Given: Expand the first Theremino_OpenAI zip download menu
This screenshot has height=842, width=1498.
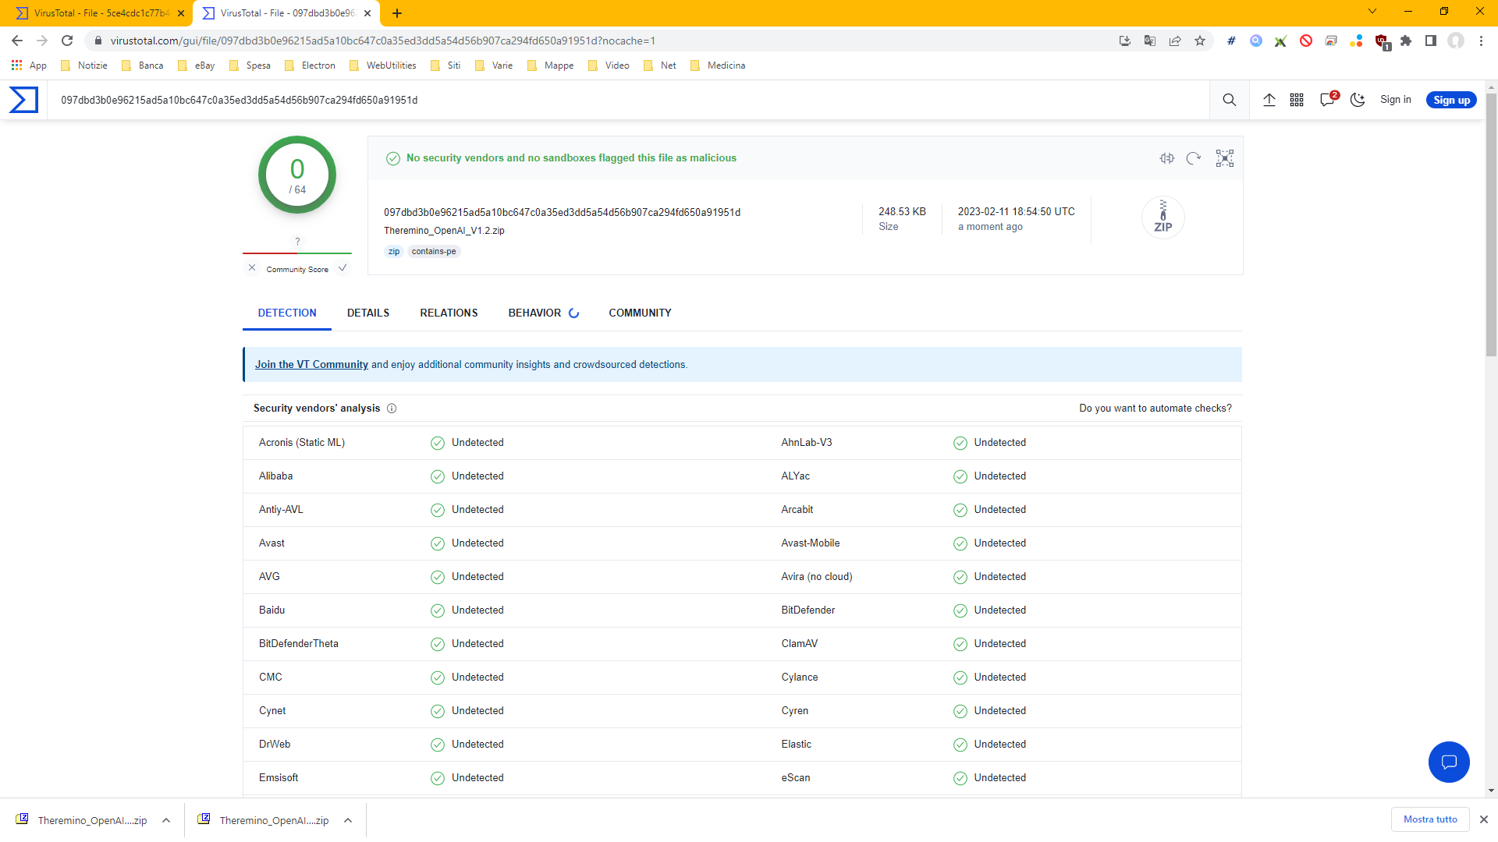Looking at the screenshot, I should pos(166,820).
